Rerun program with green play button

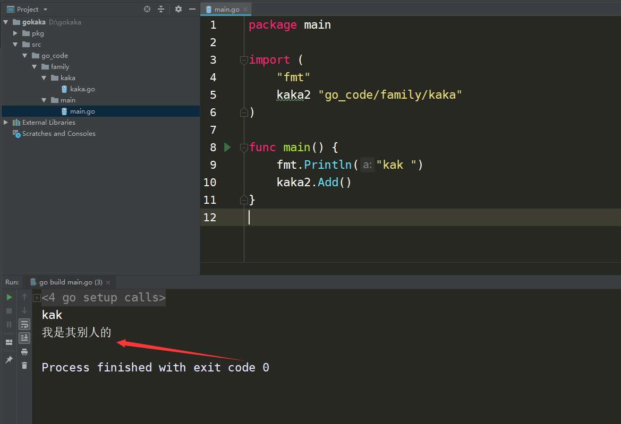click(x=9, y=297)
